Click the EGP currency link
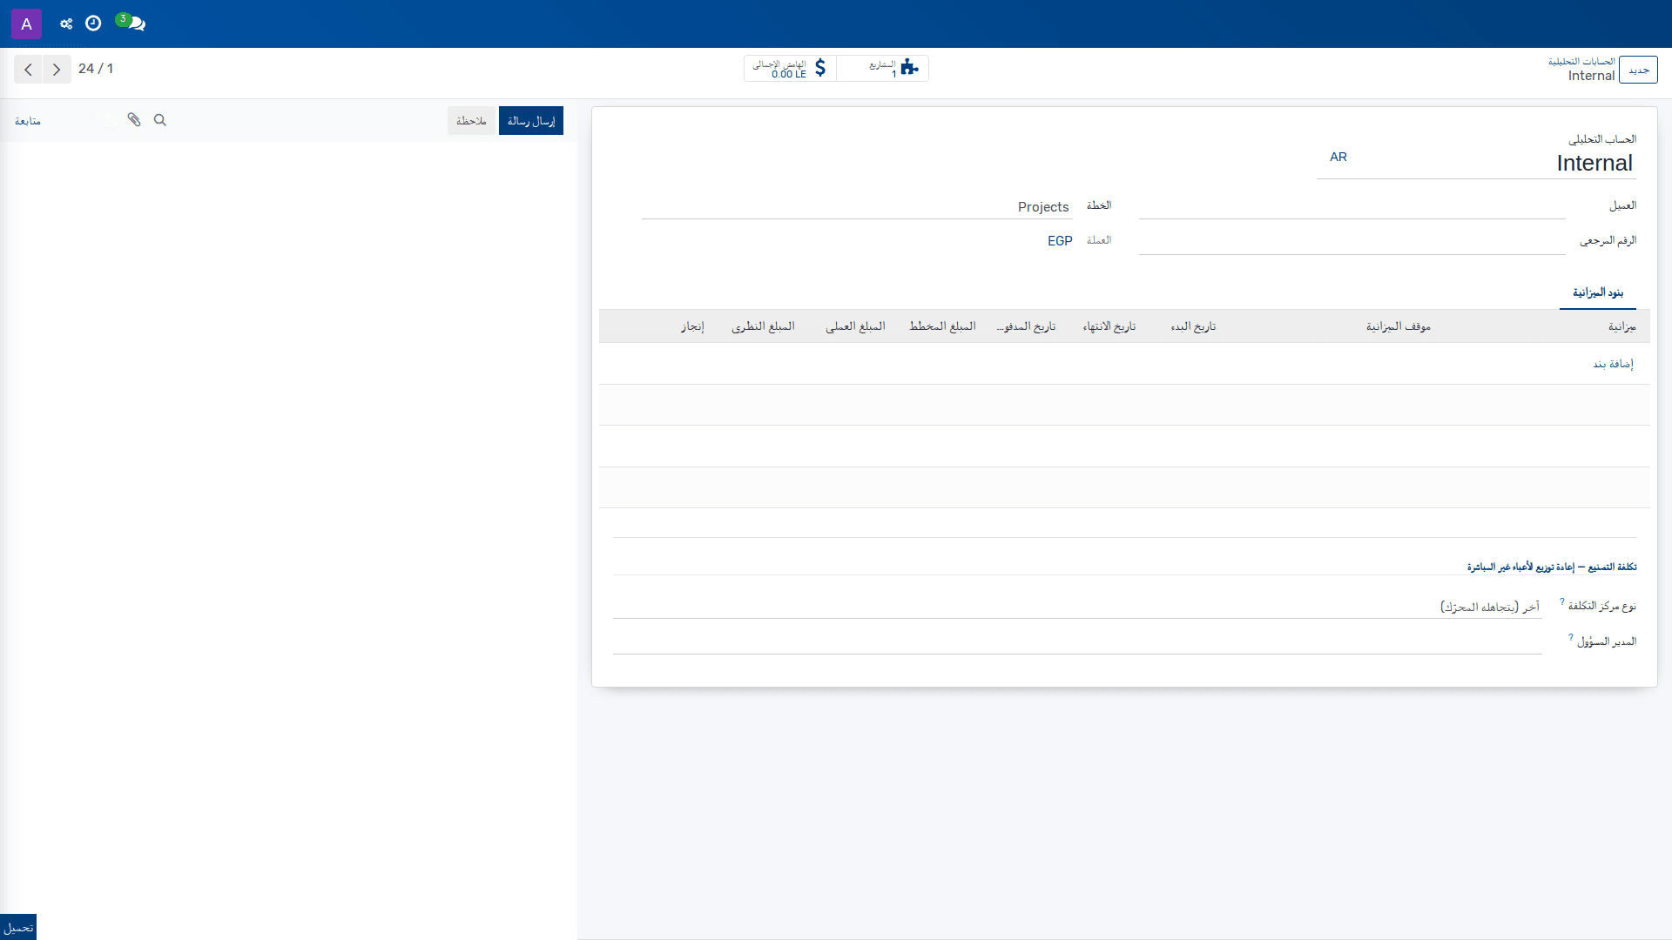1672x940 pixels. pyautogui.click(x=1060, y=241)
